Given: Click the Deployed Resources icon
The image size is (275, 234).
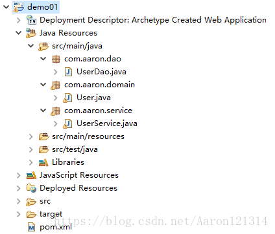Looking at the screenshot, I should click(x=31, y=188).
